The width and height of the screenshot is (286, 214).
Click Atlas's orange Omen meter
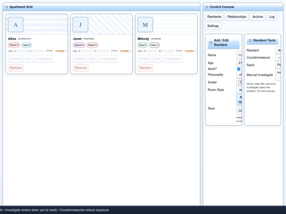pos(61,51)
